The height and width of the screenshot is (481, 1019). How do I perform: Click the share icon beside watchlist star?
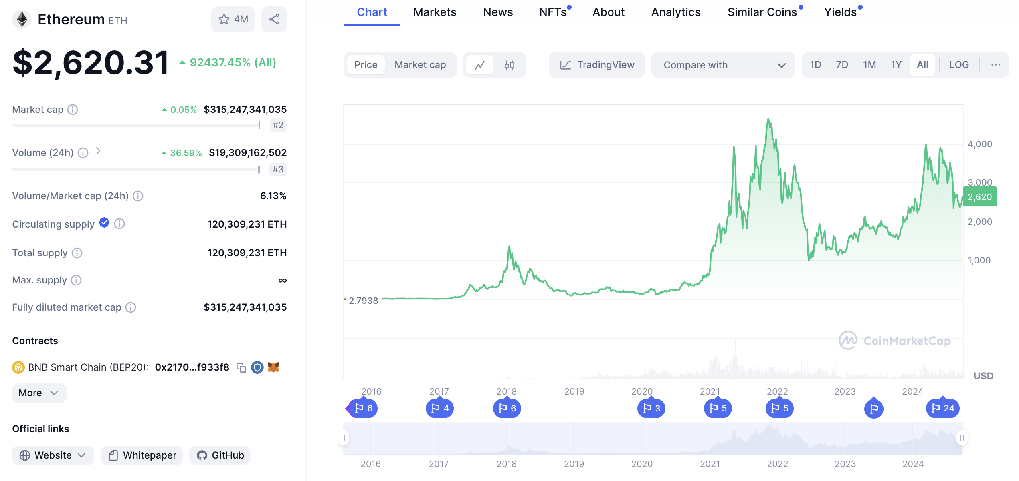[x=274, y=19]
